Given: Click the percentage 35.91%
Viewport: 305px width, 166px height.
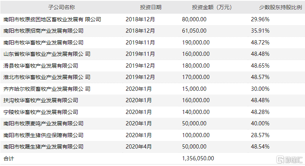Looking at the screenshot, I should coord(260,31).
